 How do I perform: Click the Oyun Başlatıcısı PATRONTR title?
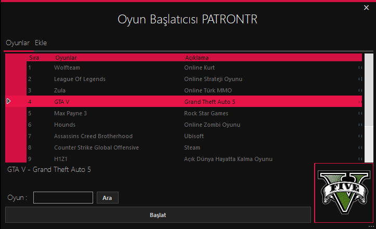pyautogui.click(x=188, y=19)
